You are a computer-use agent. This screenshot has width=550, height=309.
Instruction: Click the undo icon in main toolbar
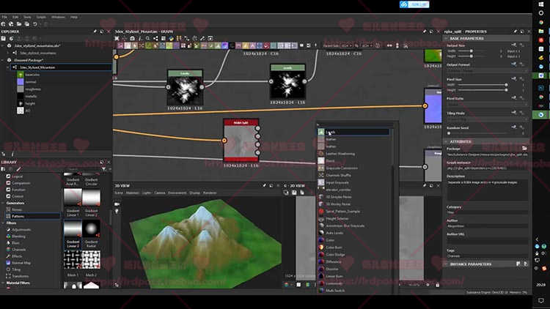tap(34, 24)
